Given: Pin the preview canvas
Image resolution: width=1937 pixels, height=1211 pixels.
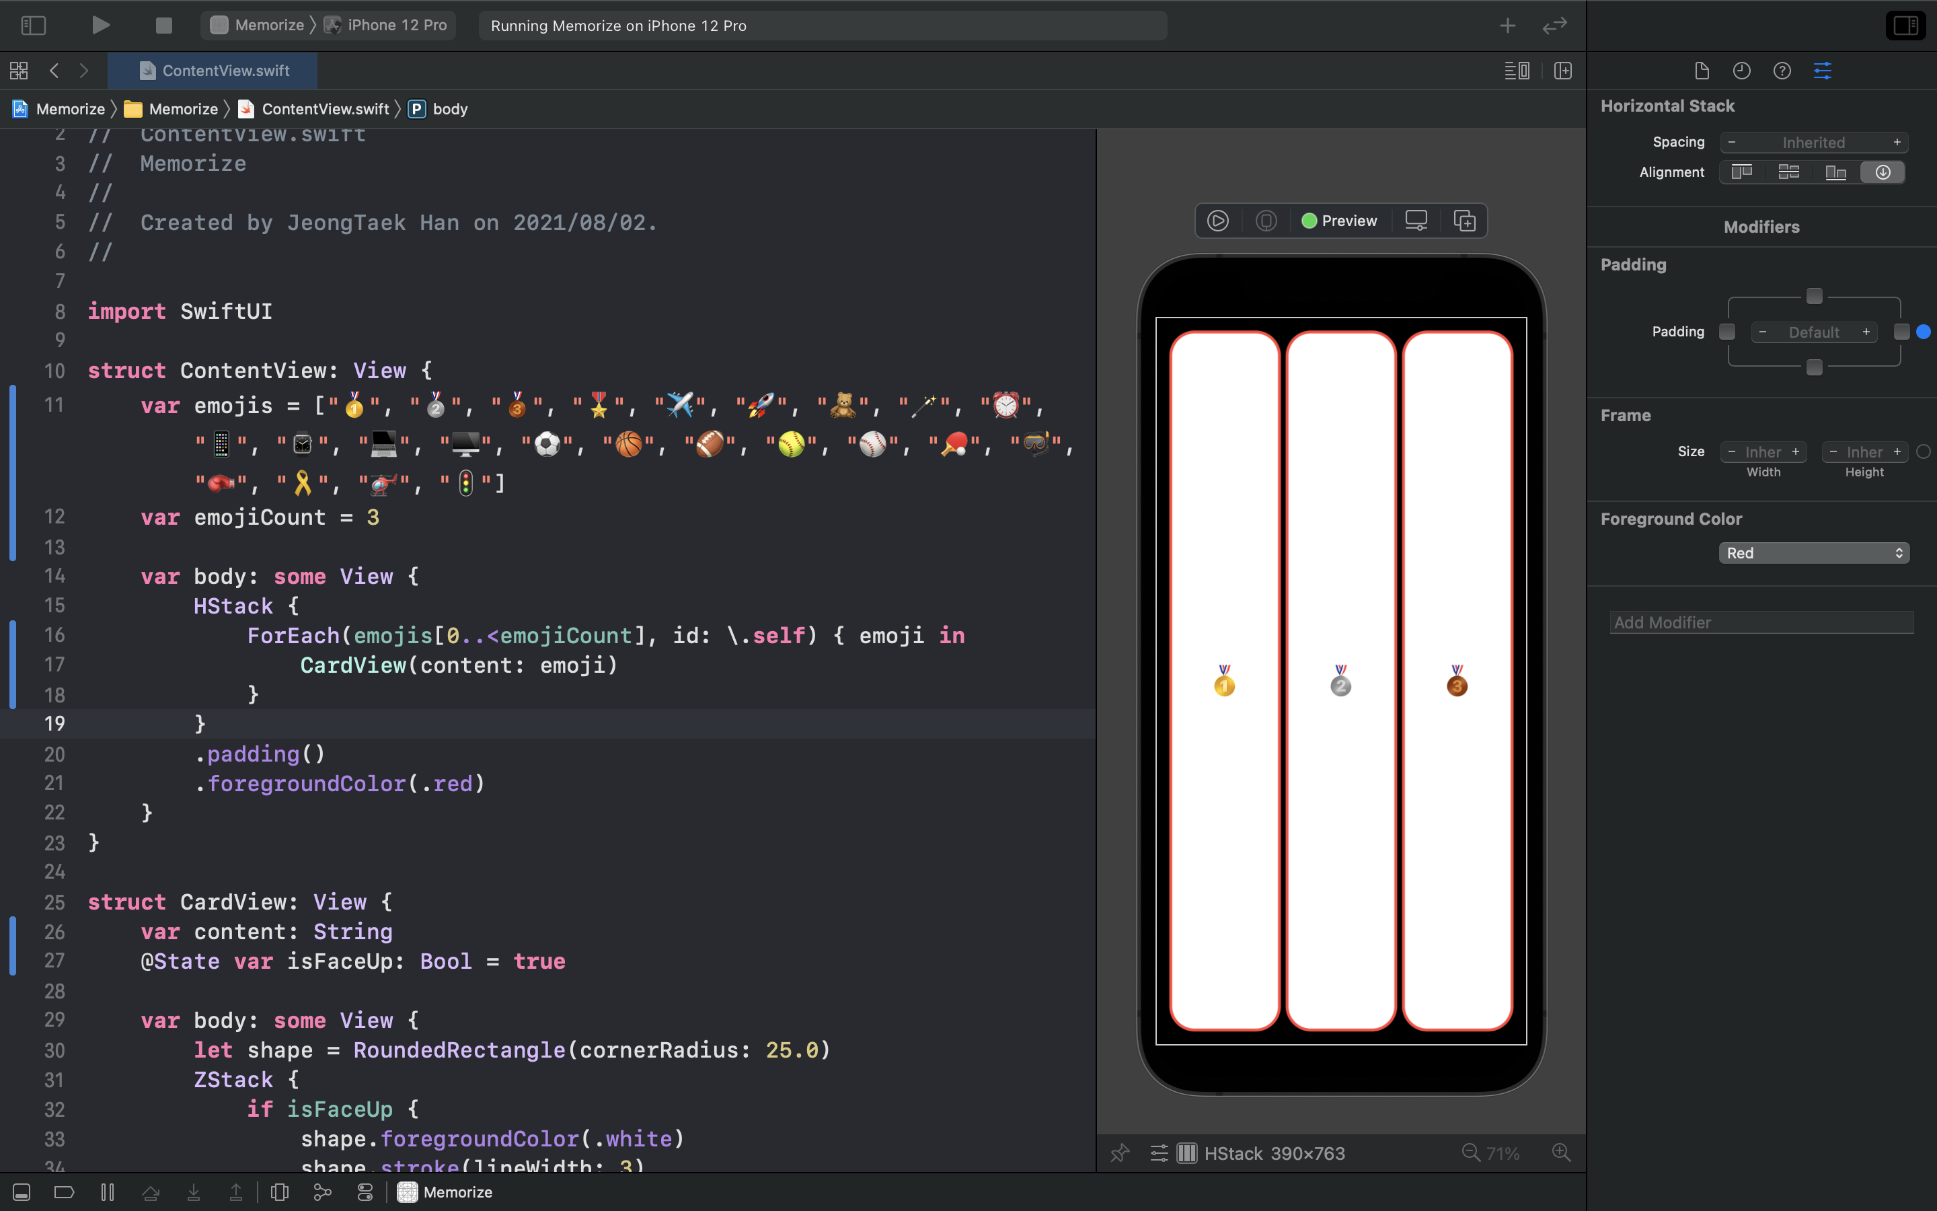Looking at the screenshot, I should [1119, 1153].
